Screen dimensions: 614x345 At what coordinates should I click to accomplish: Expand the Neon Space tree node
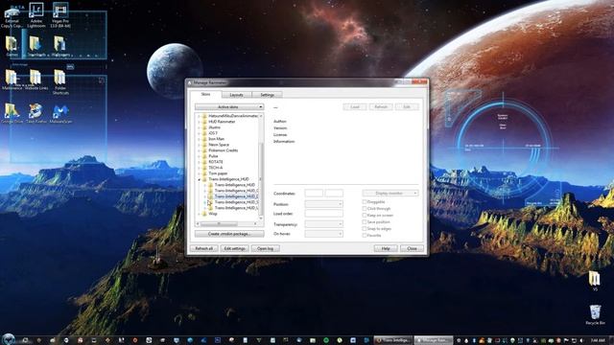pyautogui.click(x=199, y=145)
